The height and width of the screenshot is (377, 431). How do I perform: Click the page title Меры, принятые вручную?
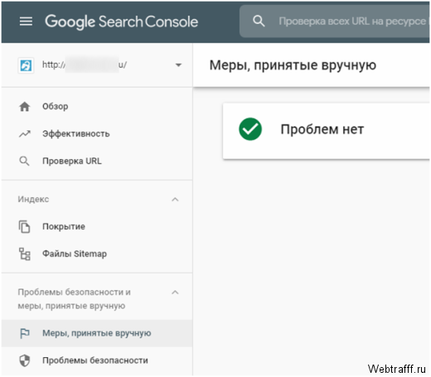(x=293, y=65)
